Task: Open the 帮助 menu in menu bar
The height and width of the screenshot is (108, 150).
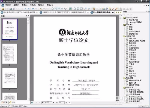Action: tap(50, 5)
